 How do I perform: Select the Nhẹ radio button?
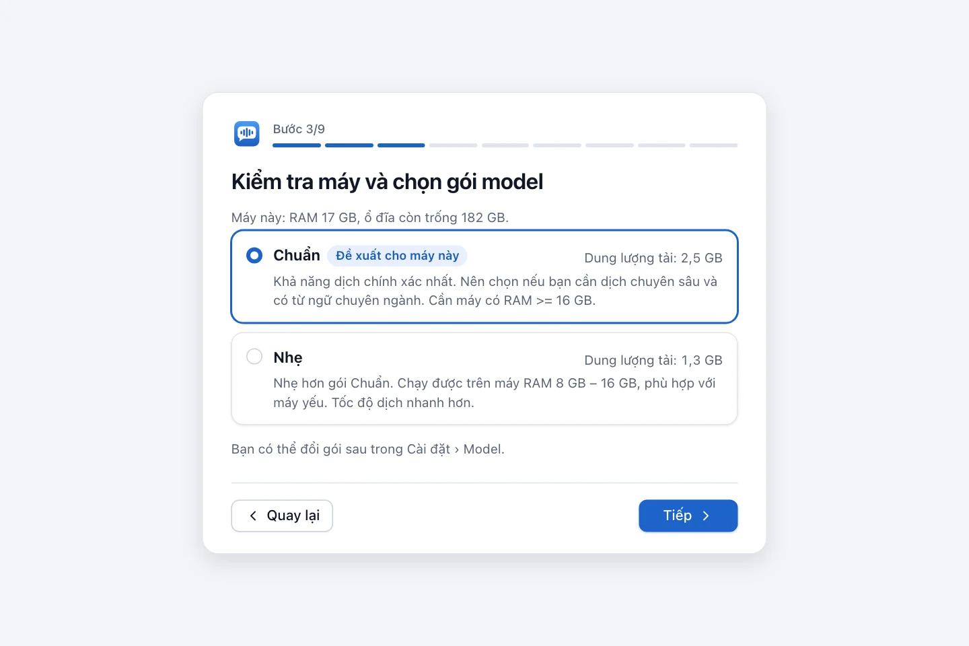coord(254,357)
